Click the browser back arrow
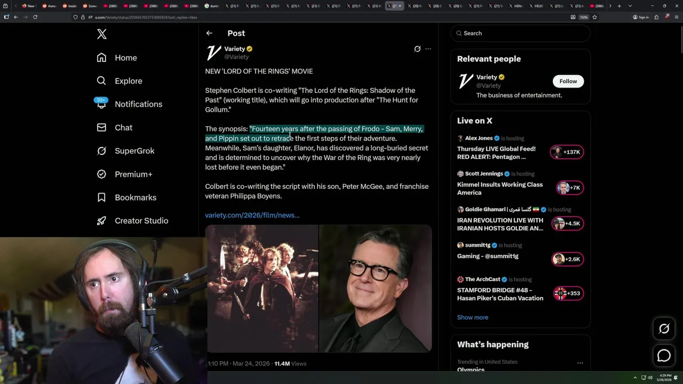 16,17
